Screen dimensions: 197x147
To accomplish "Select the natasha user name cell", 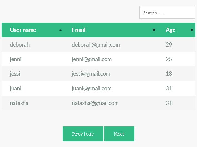I will (19, 103).
